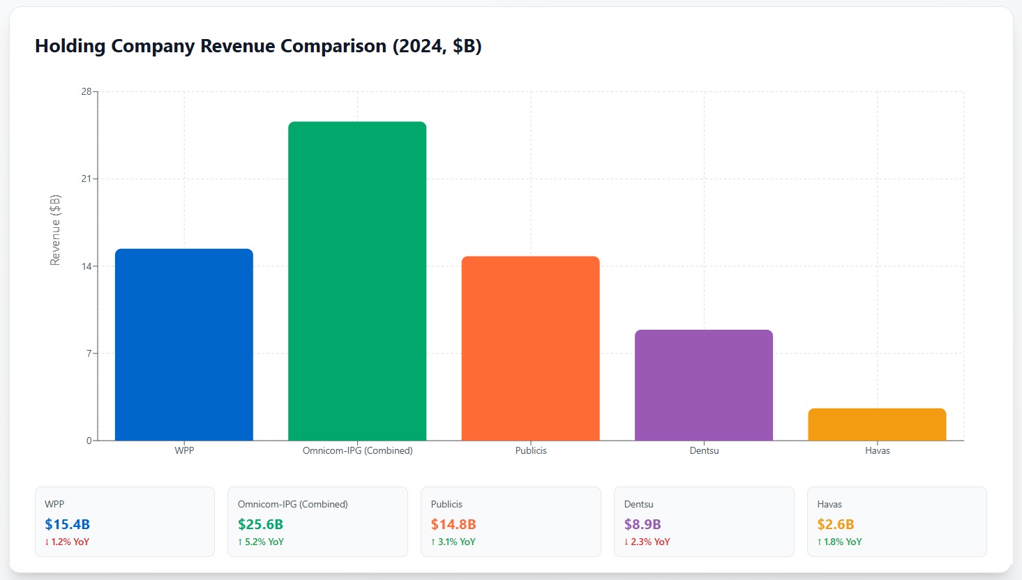This screenshot has height=580, width=1022.
Task: Click the $15.4B value in WPP card
Action: pyautogui.click(x=68, y=524)
